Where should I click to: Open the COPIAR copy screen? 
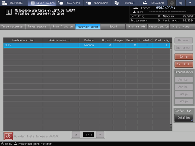coord(126,3)
